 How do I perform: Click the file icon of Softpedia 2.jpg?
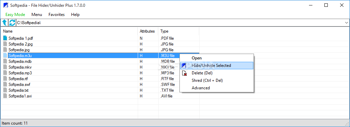[x=5, y=44]
